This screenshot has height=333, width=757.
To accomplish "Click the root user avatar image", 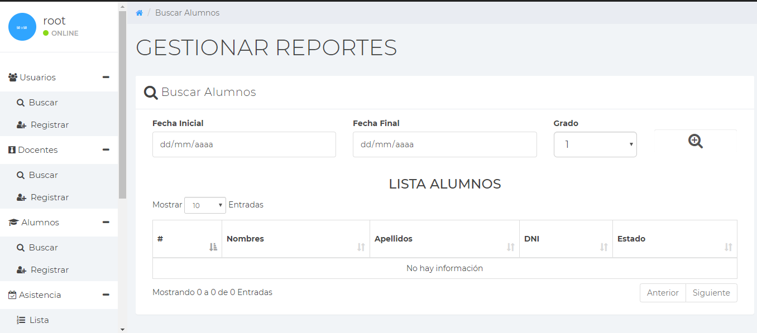I will click(x=22, y=27).
